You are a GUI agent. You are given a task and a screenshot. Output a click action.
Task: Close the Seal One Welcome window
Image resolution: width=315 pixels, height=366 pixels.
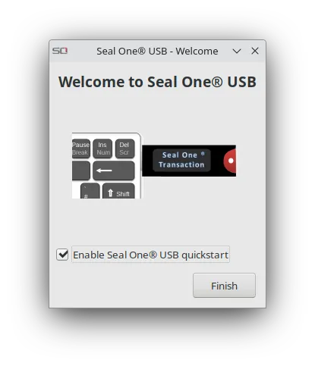click(x=255, y=51)
